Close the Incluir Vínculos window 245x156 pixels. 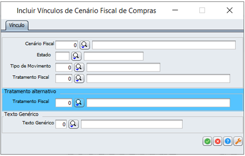coord(229,11)
